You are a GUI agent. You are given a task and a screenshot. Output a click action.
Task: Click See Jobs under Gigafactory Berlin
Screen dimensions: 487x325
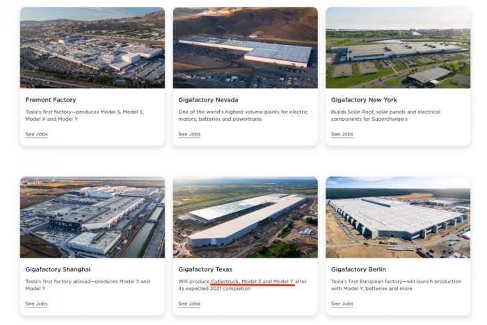[x=342, y=303]
